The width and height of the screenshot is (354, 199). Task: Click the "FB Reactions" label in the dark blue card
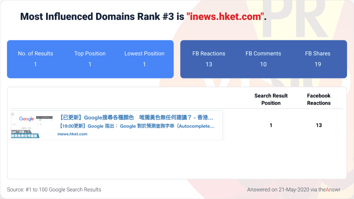click(209, 54)
